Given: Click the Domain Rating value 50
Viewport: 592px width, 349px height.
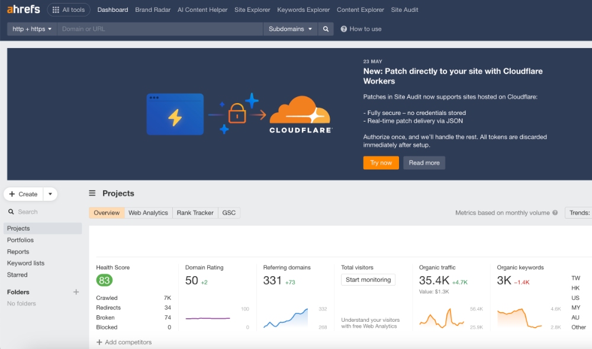Looking at the screenshot, I should click(191, 280).
